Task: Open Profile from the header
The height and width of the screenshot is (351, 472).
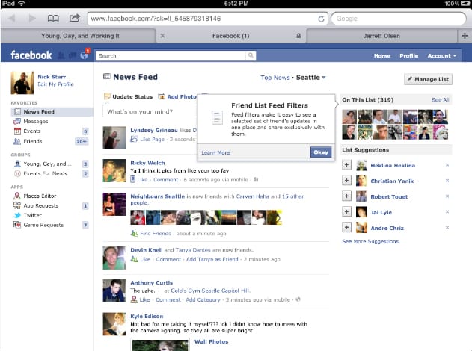Action: point(408,55)
